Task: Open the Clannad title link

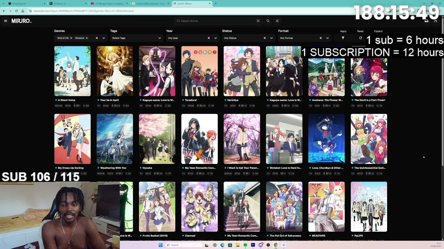Action: pyautogui.click(x=190, y=236)
